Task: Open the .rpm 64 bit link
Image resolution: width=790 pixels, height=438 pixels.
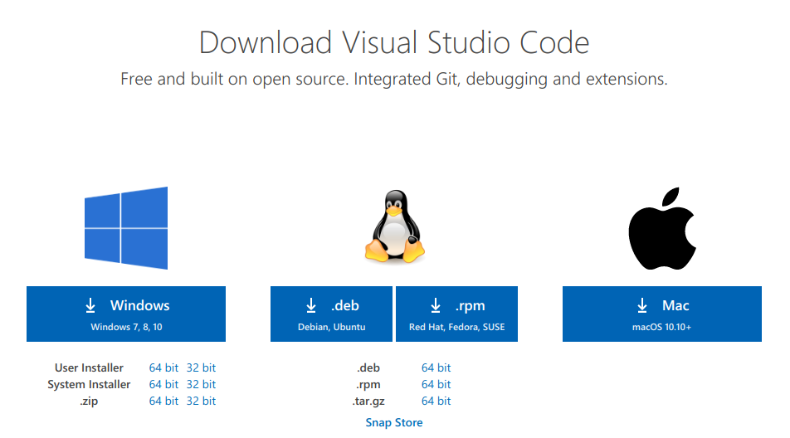Action: (x=436, y=385)
